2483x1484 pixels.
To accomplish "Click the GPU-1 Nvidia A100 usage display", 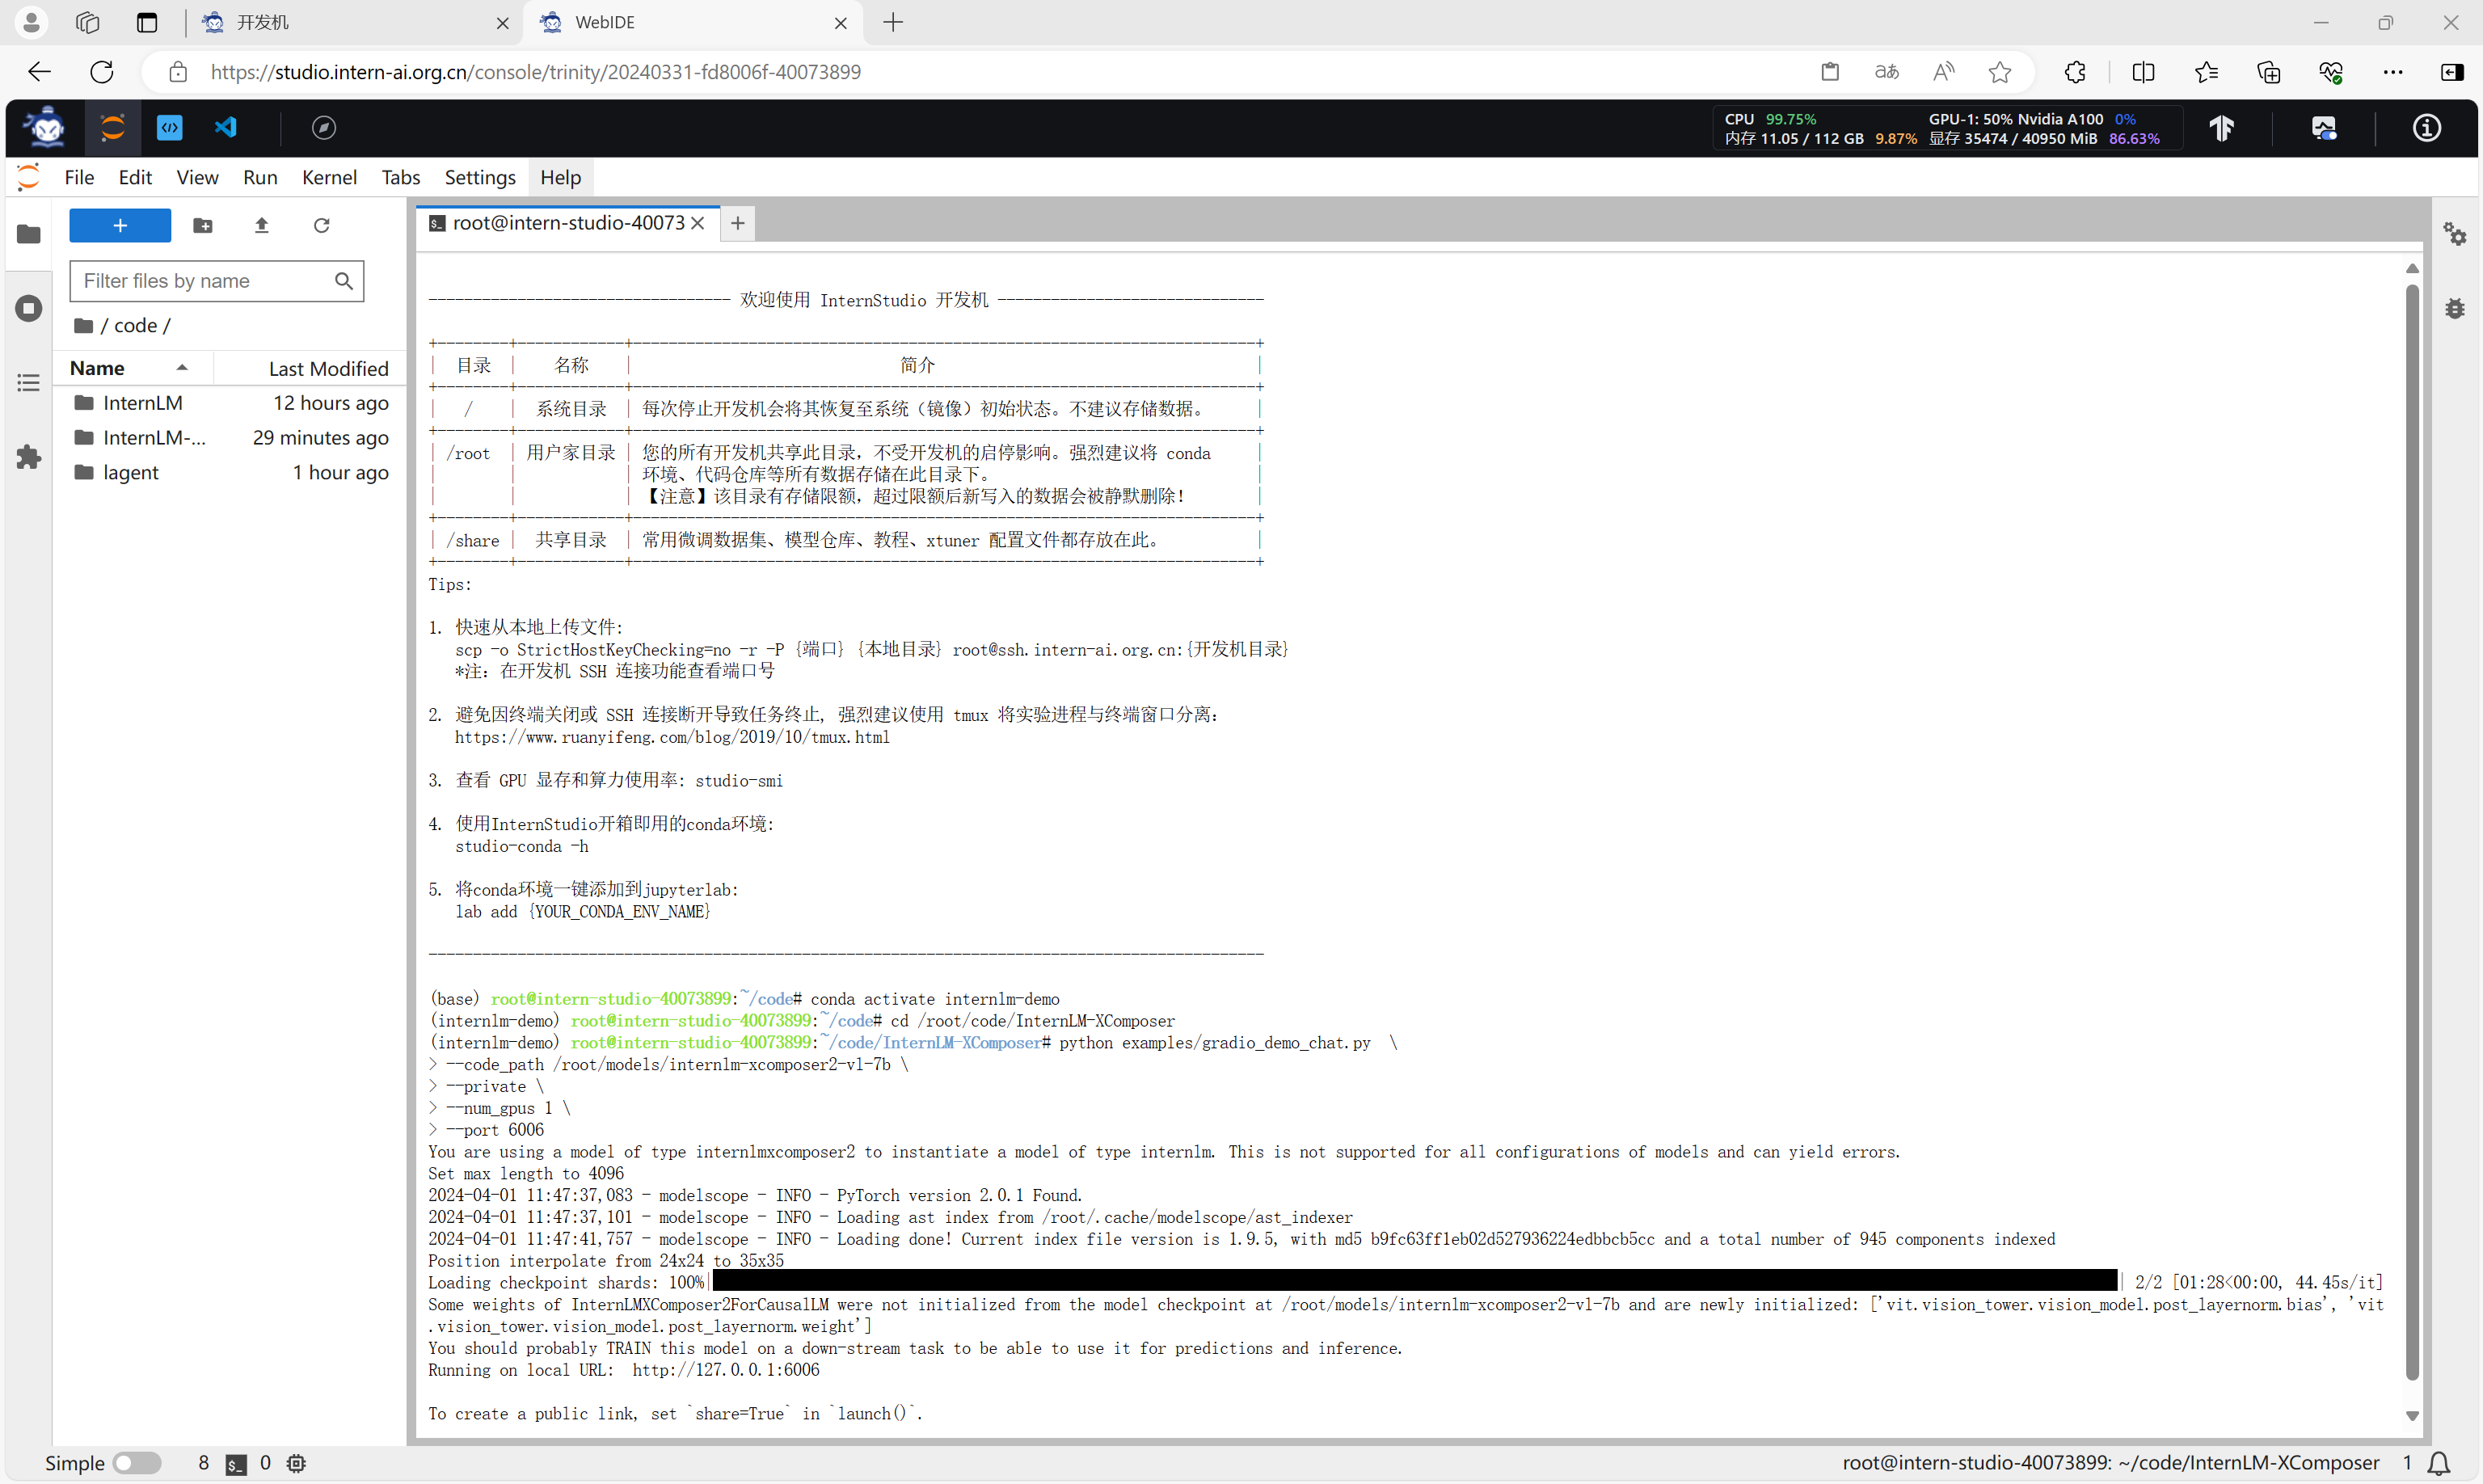I will coord(2044,128).
